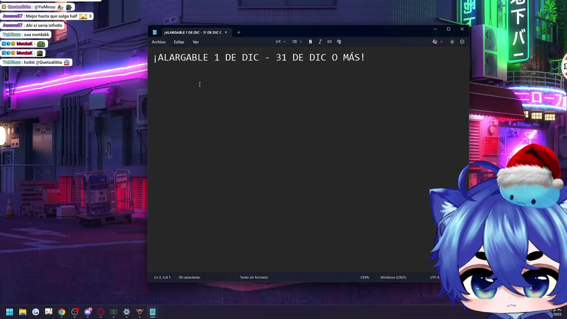Open the blue circular G app in taskbar
Image resolution: width=567 pixels, height=319 pixels.
(x=35, y=312)
